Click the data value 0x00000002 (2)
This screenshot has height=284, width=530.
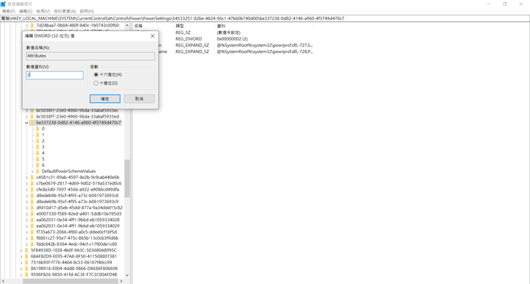point(232,39)
